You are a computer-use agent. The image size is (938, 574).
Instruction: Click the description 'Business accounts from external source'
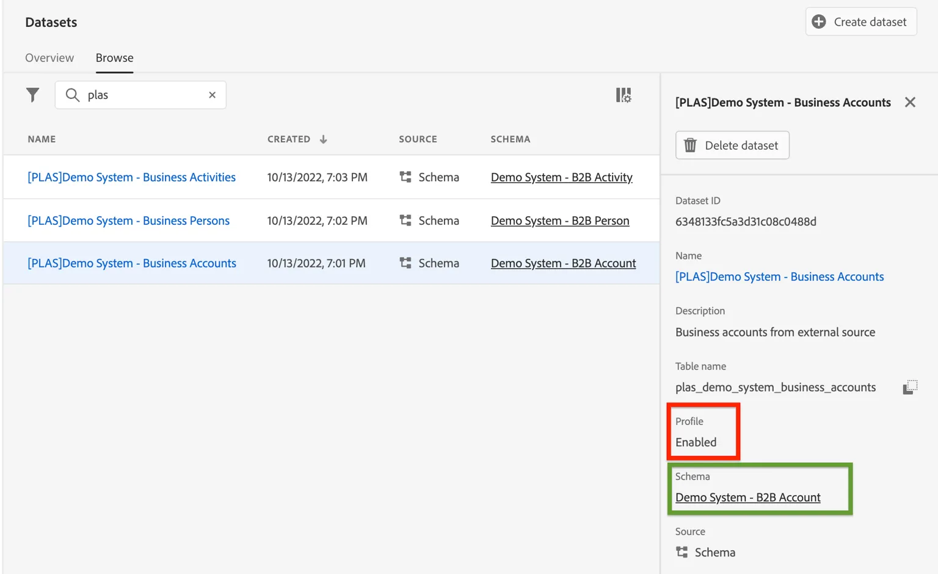tap(776, 332)
